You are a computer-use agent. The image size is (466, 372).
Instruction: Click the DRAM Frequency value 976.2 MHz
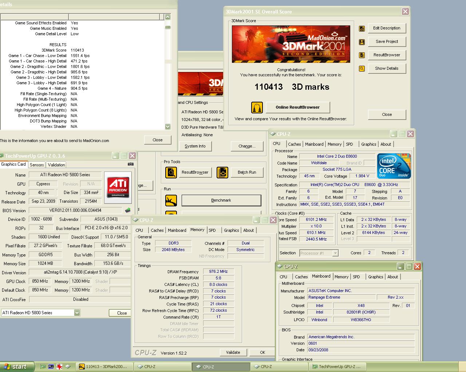pos(218,272)
